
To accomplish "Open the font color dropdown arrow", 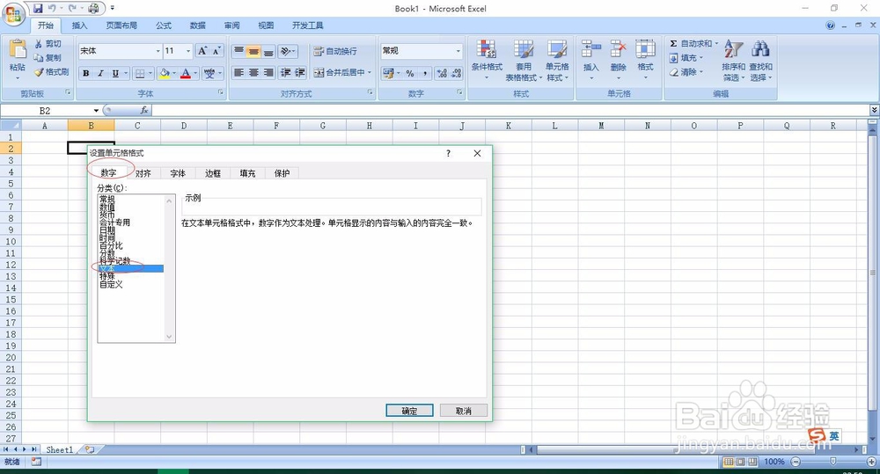I will 195,73.
